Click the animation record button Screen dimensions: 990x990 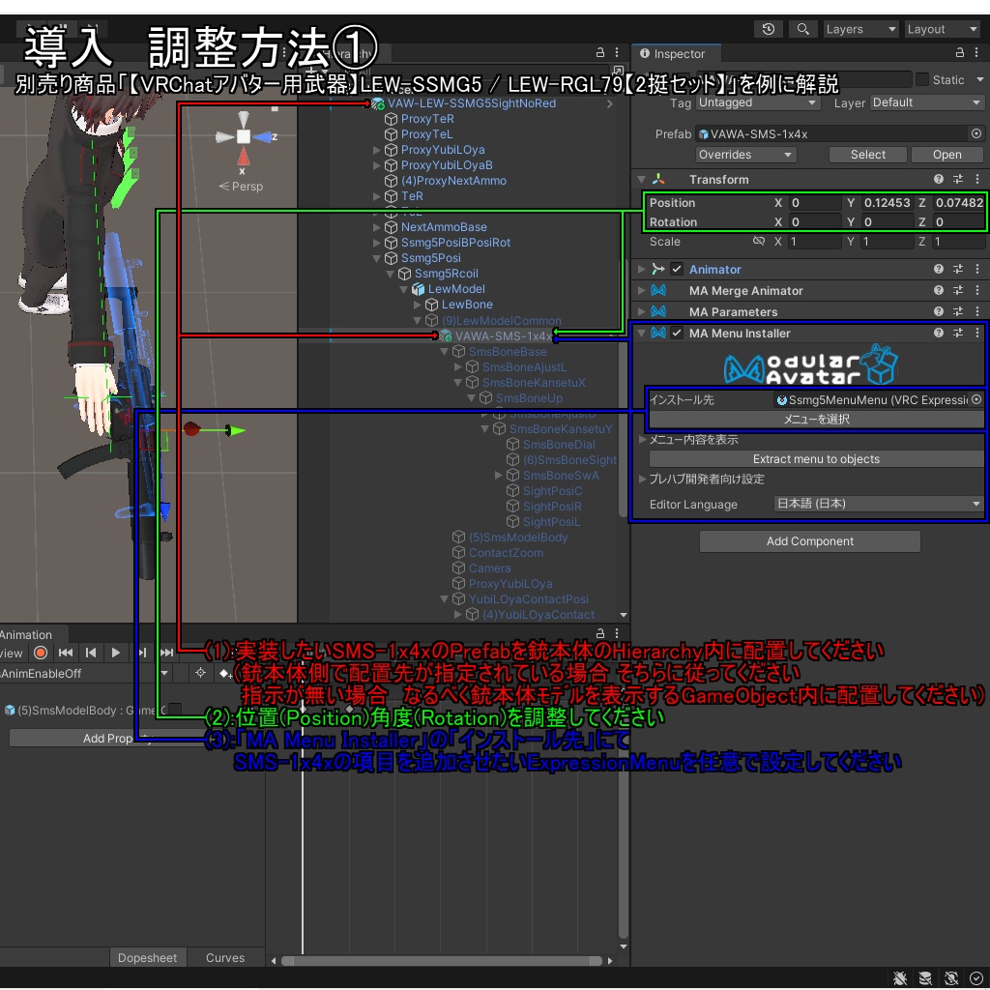41,653
